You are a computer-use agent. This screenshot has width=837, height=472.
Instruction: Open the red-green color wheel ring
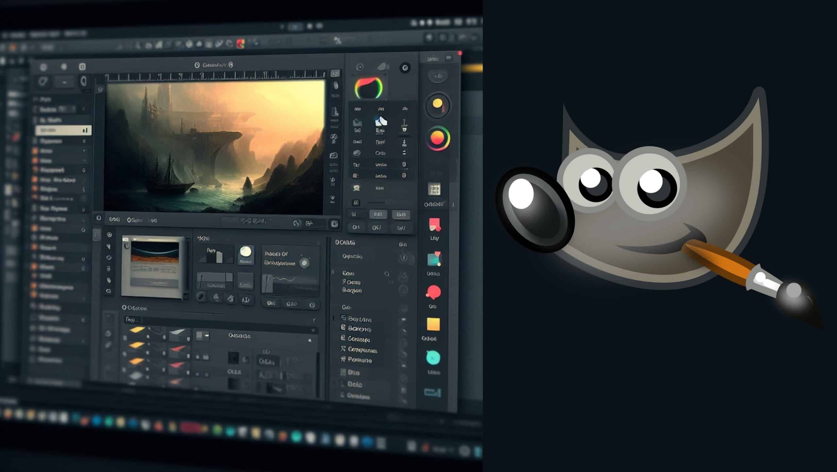368,88
